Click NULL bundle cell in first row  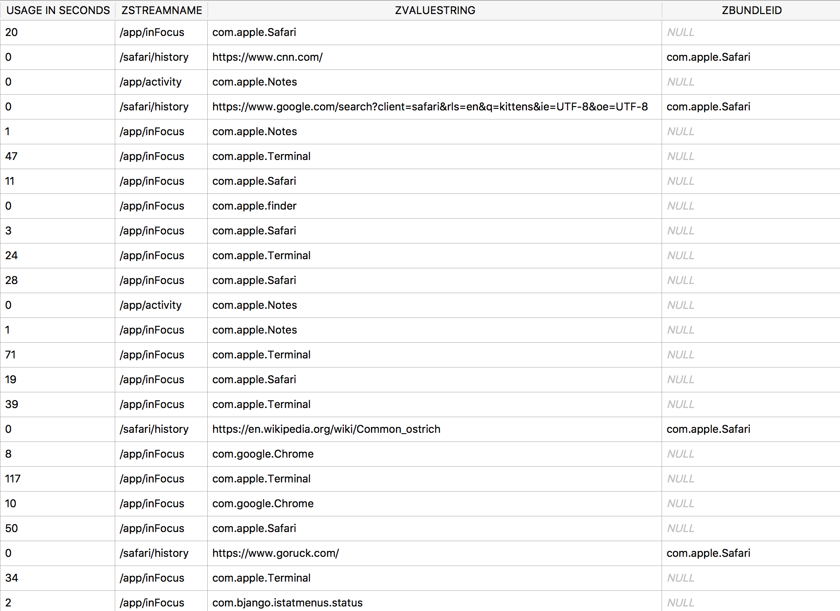681,32
